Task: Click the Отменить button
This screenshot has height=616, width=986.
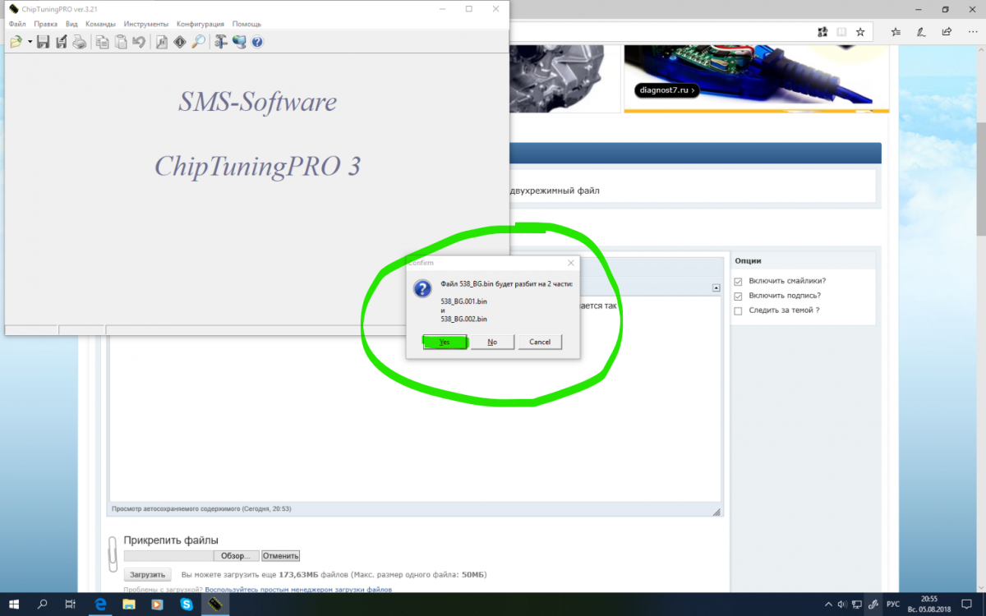Action: pyautogui.click(x=281, y=556)
